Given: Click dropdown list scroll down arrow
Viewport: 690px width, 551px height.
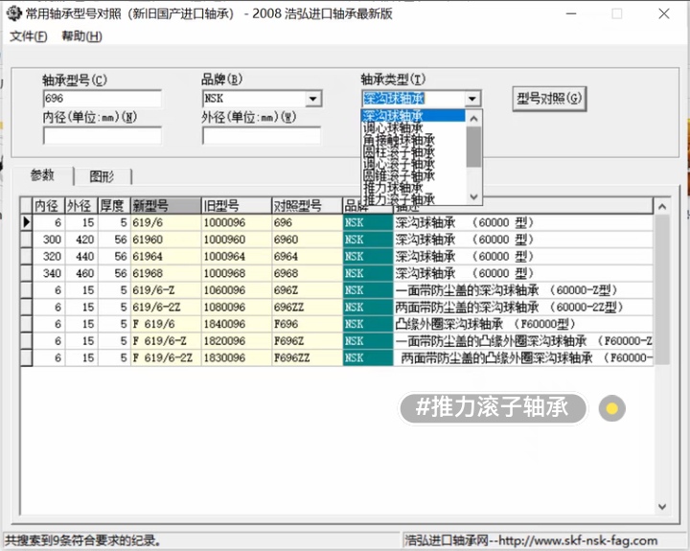Looking at the screenshot, I should tap(473, 196).
